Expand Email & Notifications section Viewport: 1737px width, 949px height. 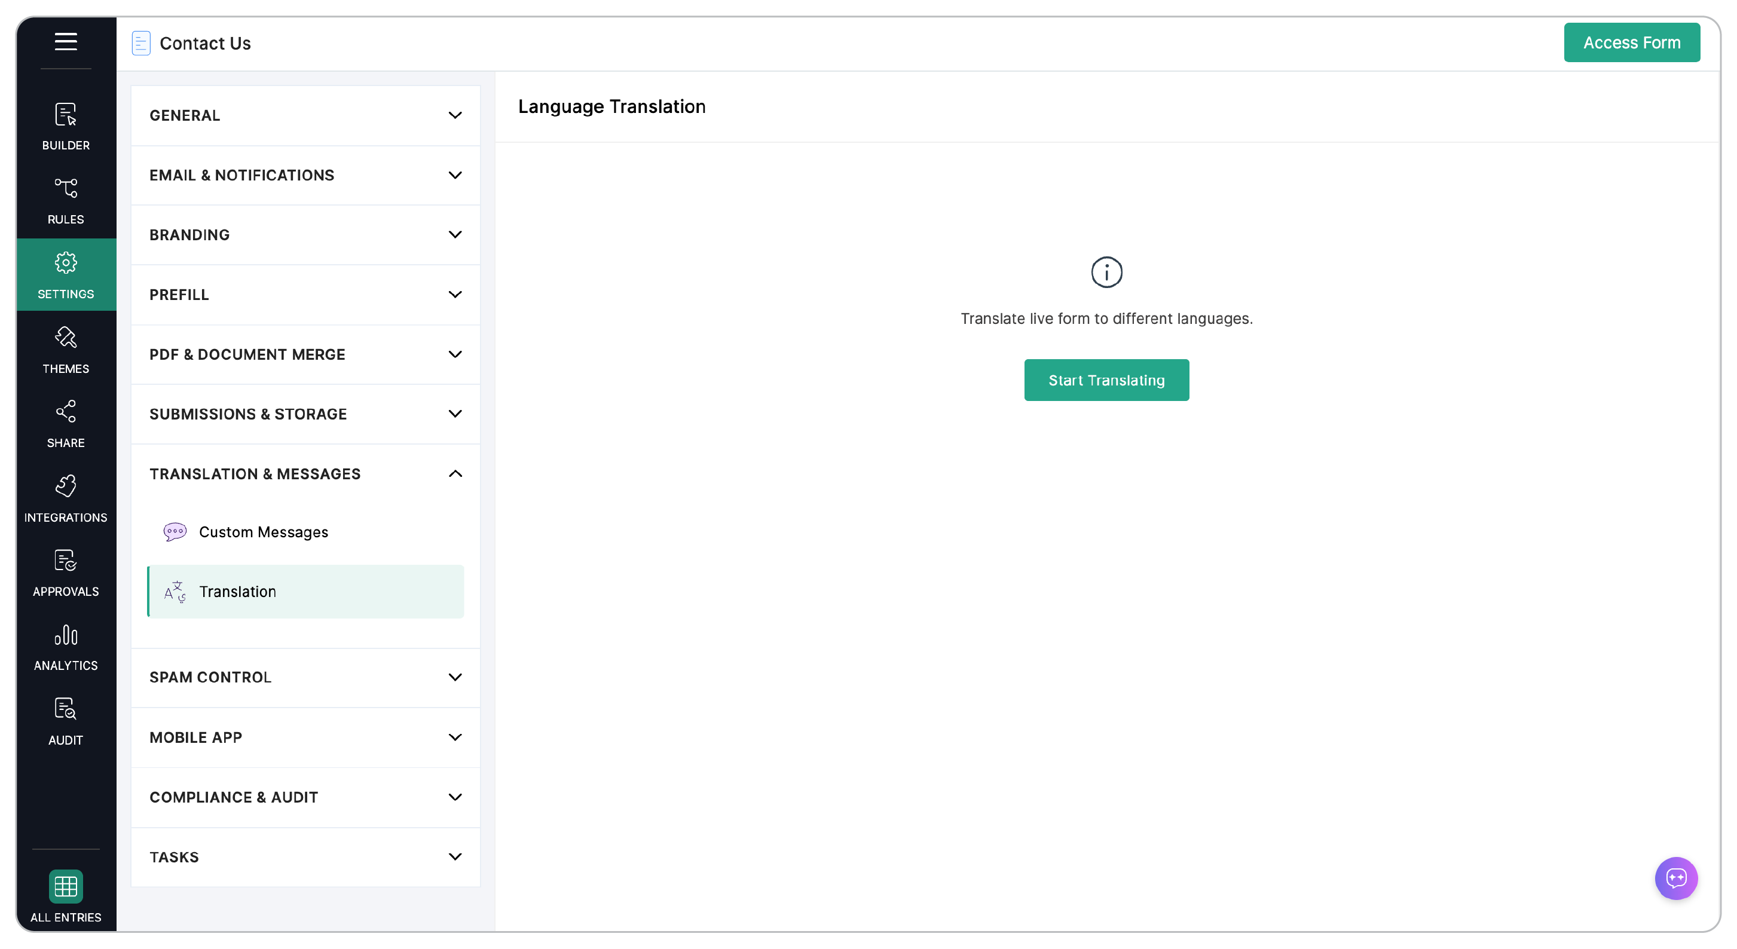point(305,175)
